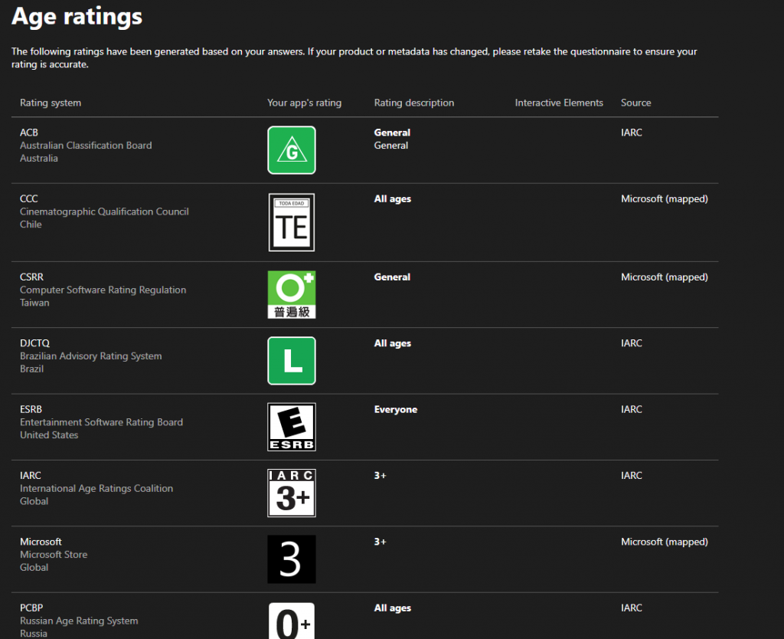
Task: Select the Your app's rating column header
Action: [x=304, y=103]
